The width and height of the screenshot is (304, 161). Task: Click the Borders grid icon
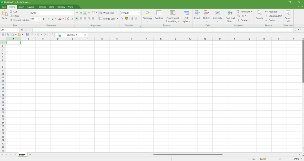[159, 13]
